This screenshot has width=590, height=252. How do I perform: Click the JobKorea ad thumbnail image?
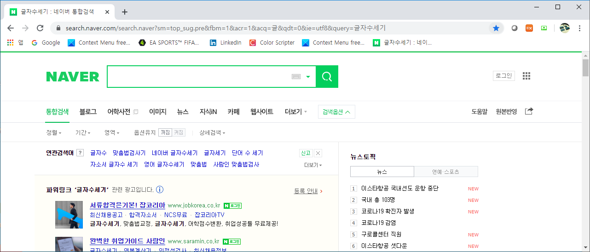tap(69, 215)
